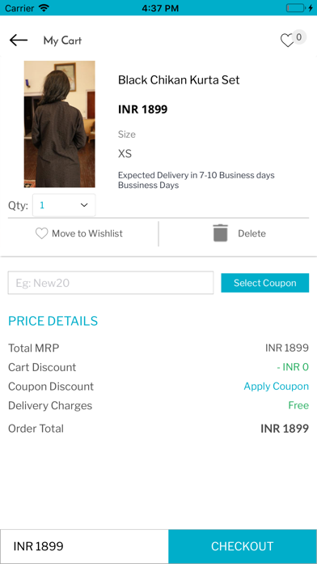Tap the My Cart title
The image size is (317, 564).
[x=62, y=41]
